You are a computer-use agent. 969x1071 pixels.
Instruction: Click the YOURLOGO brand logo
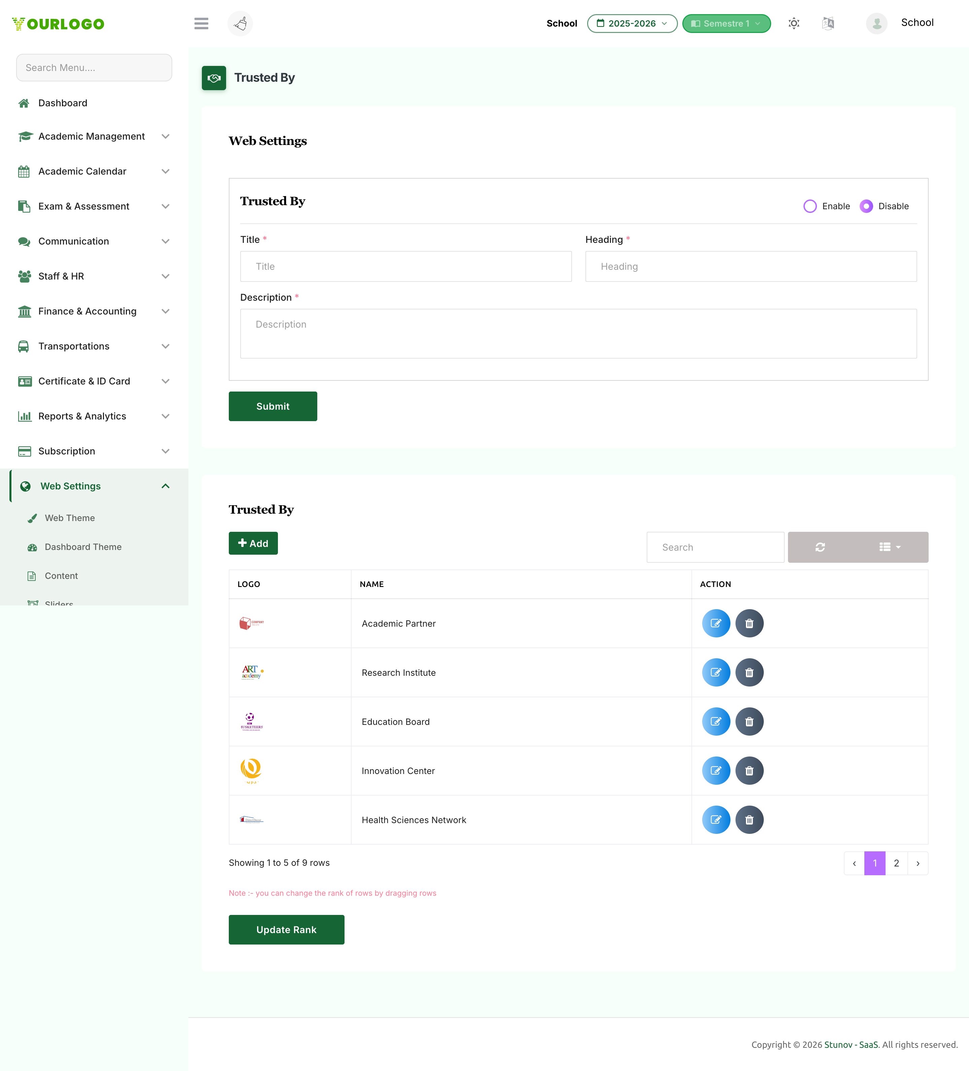pyautogui.click(x=59, y=24)
